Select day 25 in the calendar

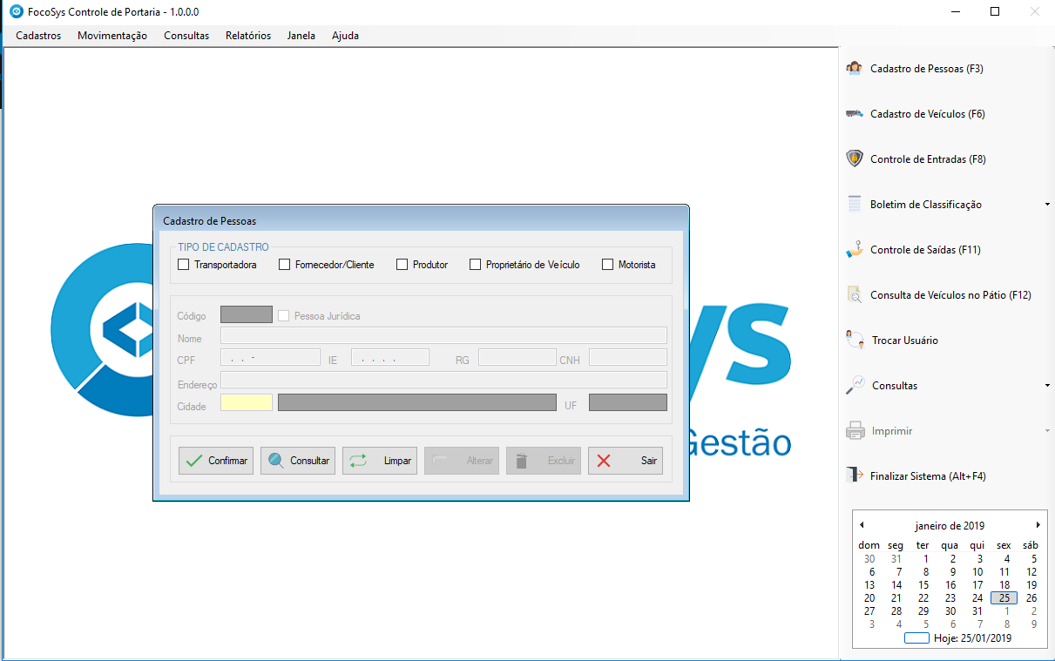(x=1004, y=598)
